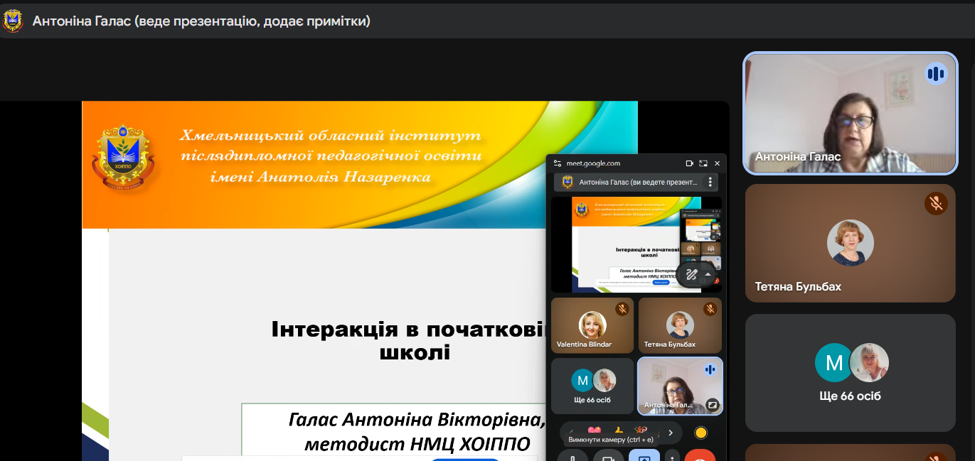Expand the arrow next to the annotation pen

[x=708, y=274]
